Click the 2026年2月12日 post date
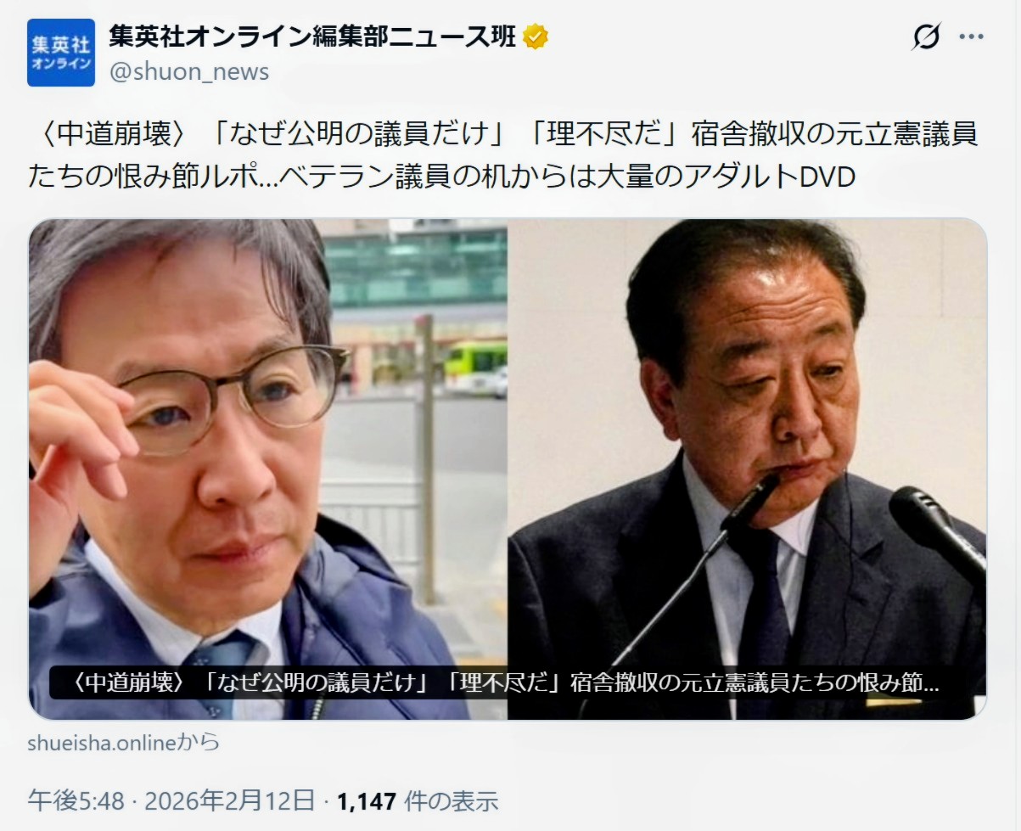 pyautogui.click(x=229, y=800)
